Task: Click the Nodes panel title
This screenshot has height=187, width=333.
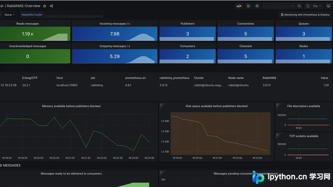Action: point(304,46)
